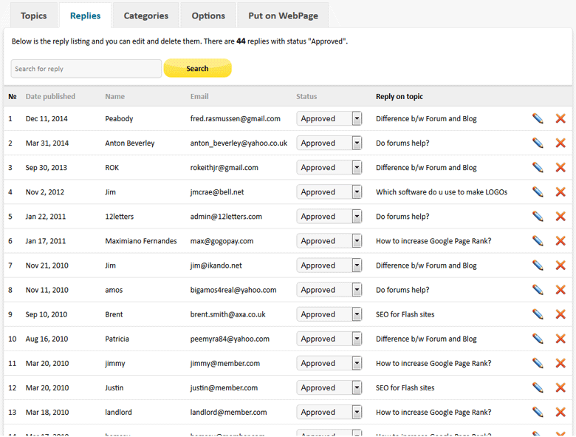Delete landlord's reply red X
The height and width of the screenshot is (437, 576).
(x=560, y=412)
